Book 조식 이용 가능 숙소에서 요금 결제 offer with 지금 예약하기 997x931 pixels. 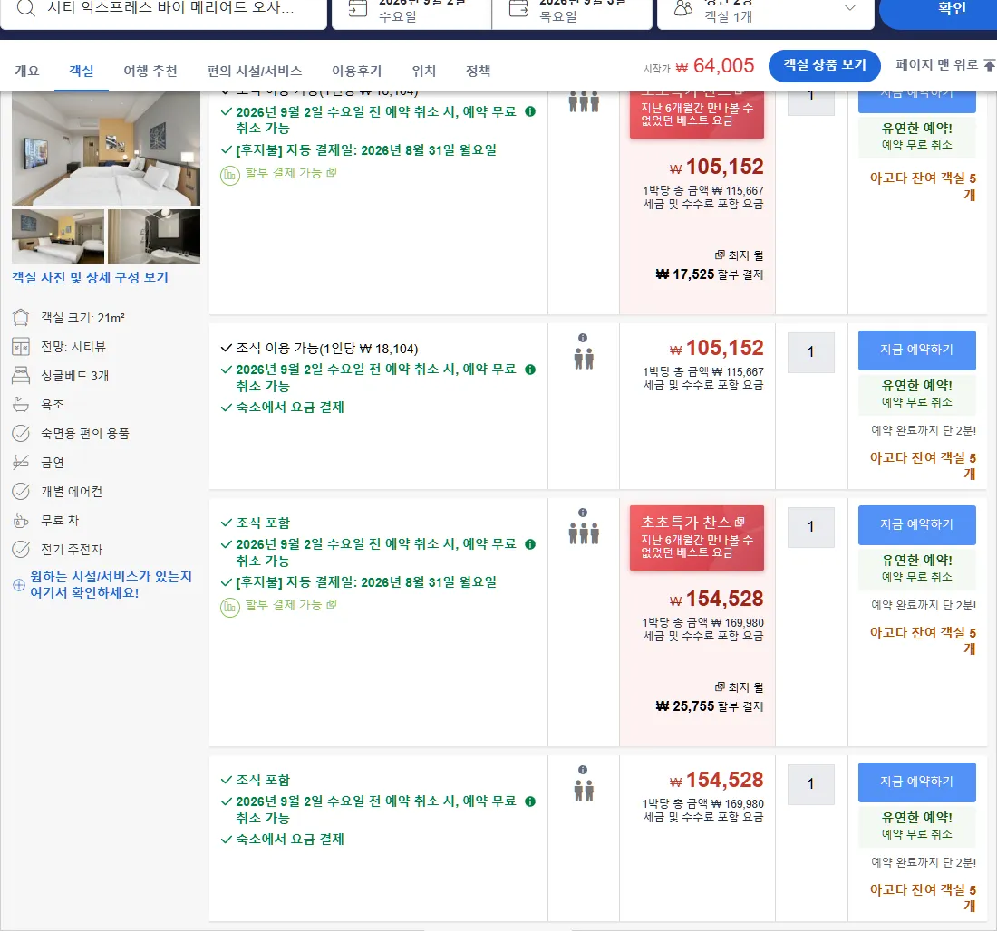coord(916,350)
